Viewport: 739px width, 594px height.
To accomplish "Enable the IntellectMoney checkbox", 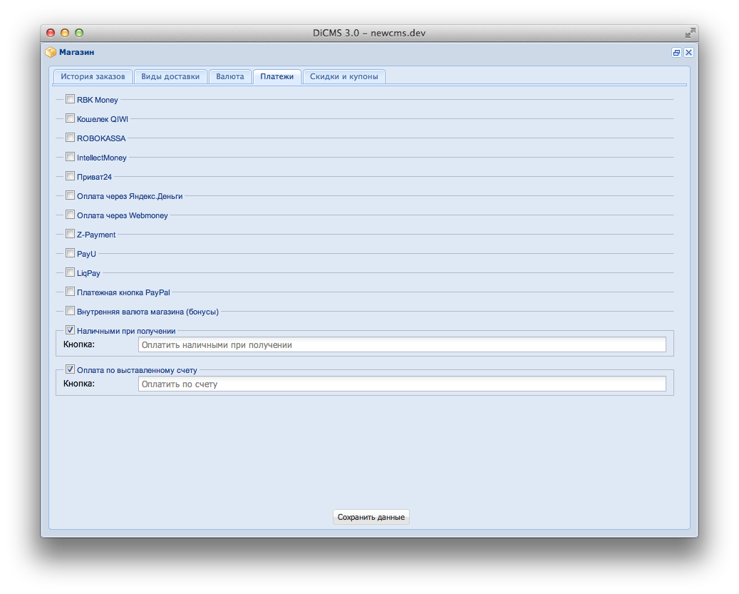I will click(71, 156).
